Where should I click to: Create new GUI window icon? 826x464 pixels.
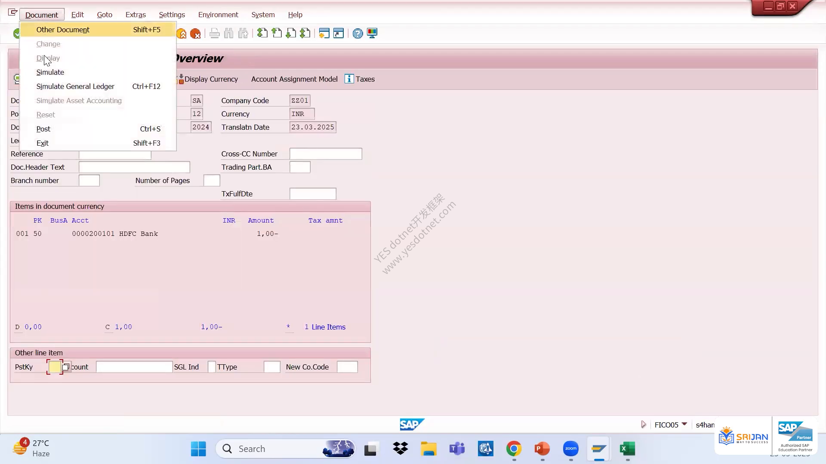point(324,33)
